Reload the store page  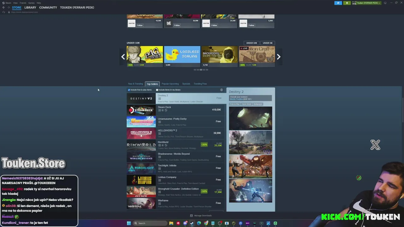click(x=4, y=12)
